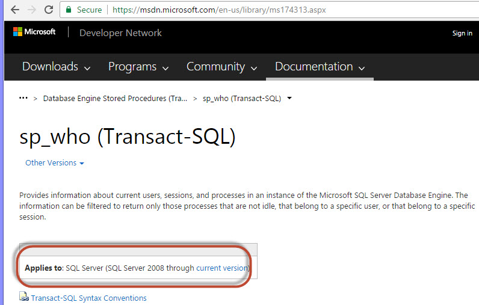Expand the arrow after the sp_who breadcrumb
This screenshot has height=305, width=479.
click(289, 99)
